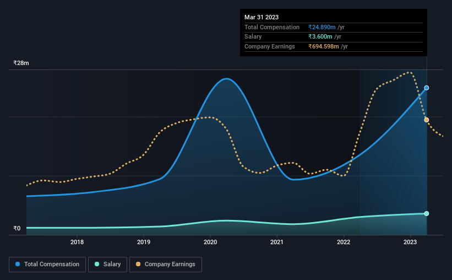Click the teal Salary data point
Viewport: 452px width, 280px height.
pyautogui.click(x=426, y=214)
